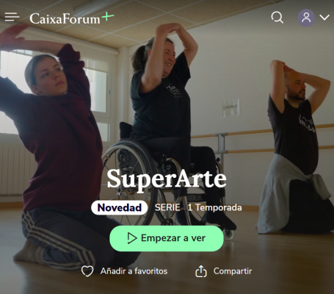
Task: Click the search magnifier icon
Action: [x=277, y=18]
